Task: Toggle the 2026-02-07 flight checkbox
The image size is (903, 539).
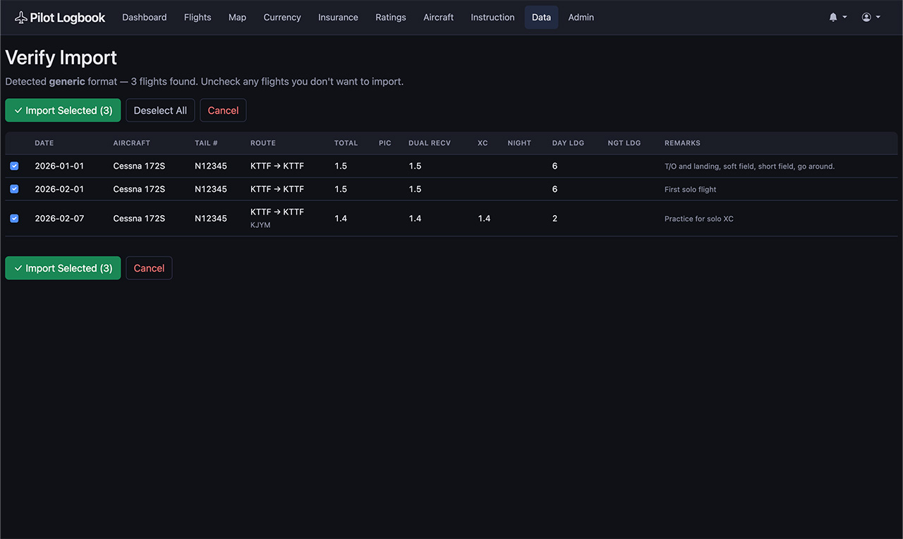Action: pyautogui.click(x=14, y=219)
